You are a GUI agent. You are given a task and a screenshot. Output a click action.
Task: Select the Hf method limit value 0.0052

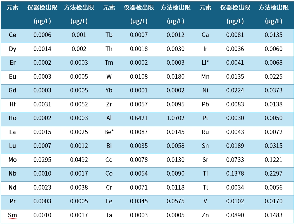79,104
